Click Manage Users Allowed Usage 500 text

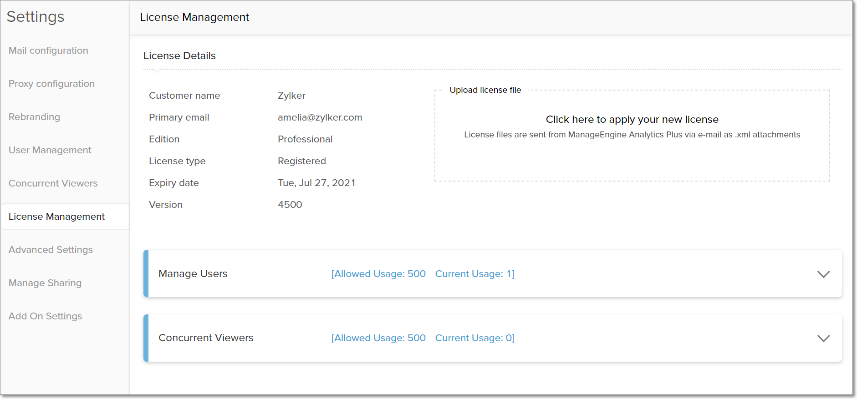point(378,274)
